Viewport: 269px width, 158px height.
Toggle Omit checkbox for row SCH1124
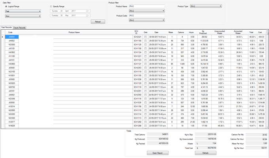[x=146, y=52]
